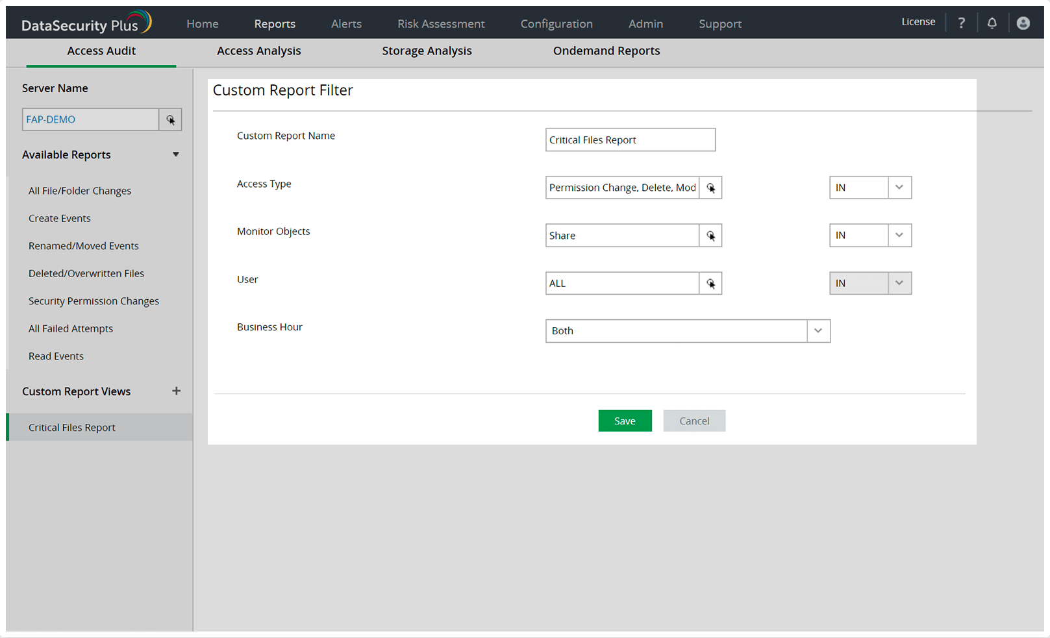Go to the Ondemand Reports tab
The width and height of the screenshot is (1050, 638).
(x=606, y=51)
